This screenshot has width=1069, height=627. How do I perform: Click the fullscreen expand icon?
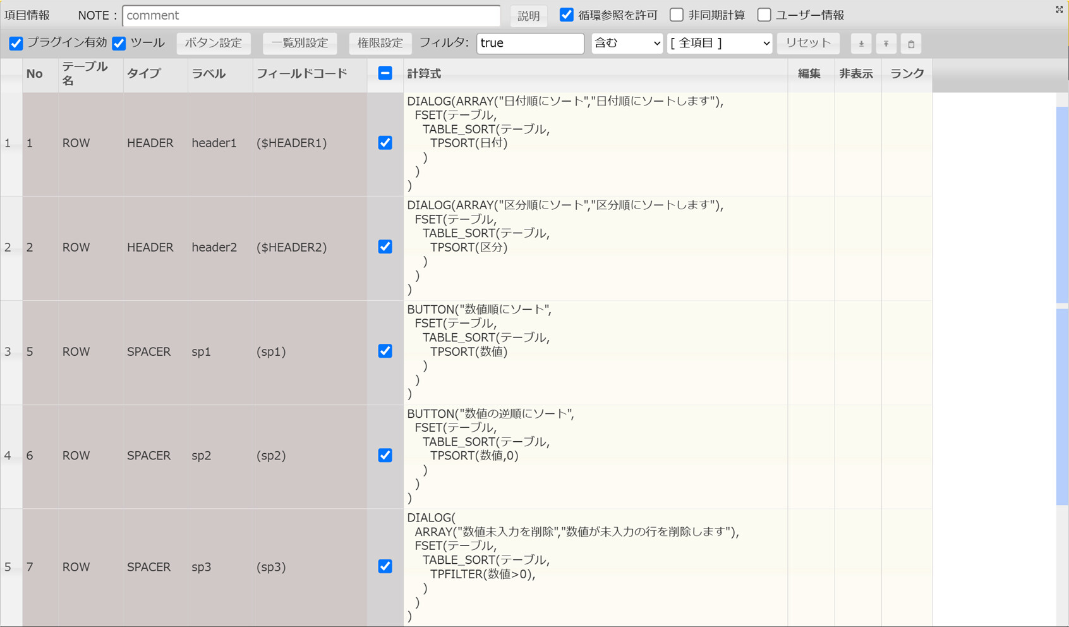point(1059,9)
